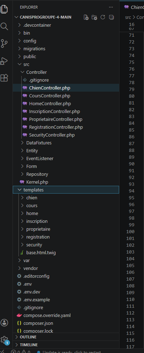Open composer.json file
The image size is (144, 353).
point(66,323)
